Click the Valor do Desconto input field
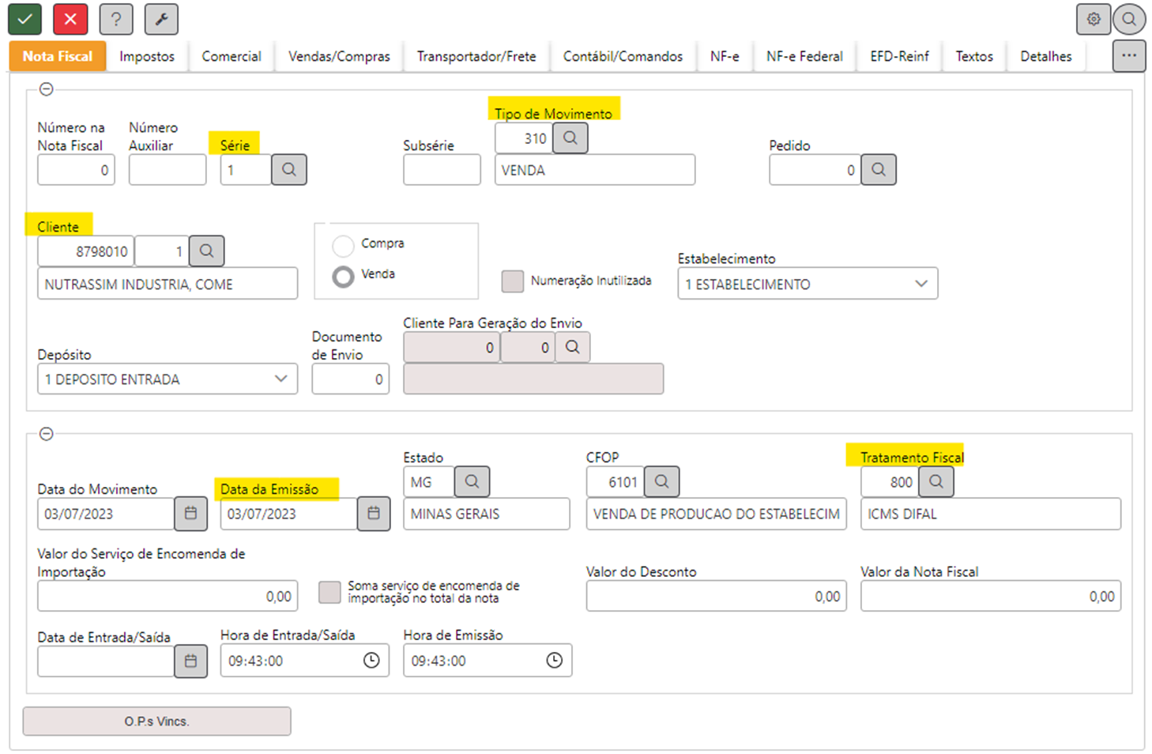 point(715,596)
